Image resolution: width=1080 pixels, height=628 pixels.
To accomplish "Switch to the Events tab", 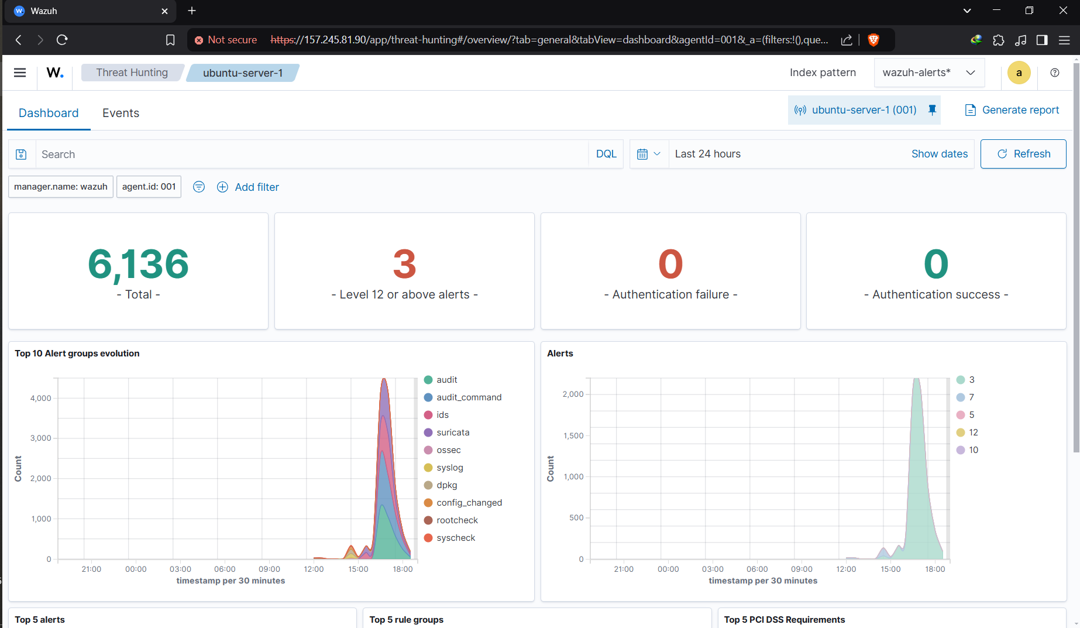I will coord(121,113).
